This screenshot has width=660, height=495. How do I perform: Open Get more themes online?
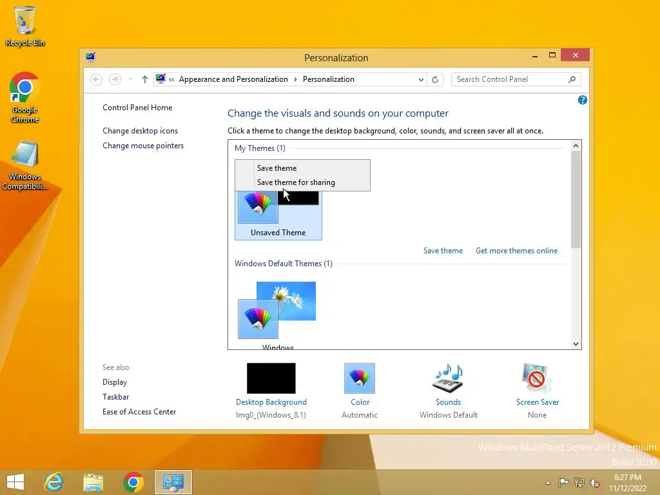click(x=516, y=251)
